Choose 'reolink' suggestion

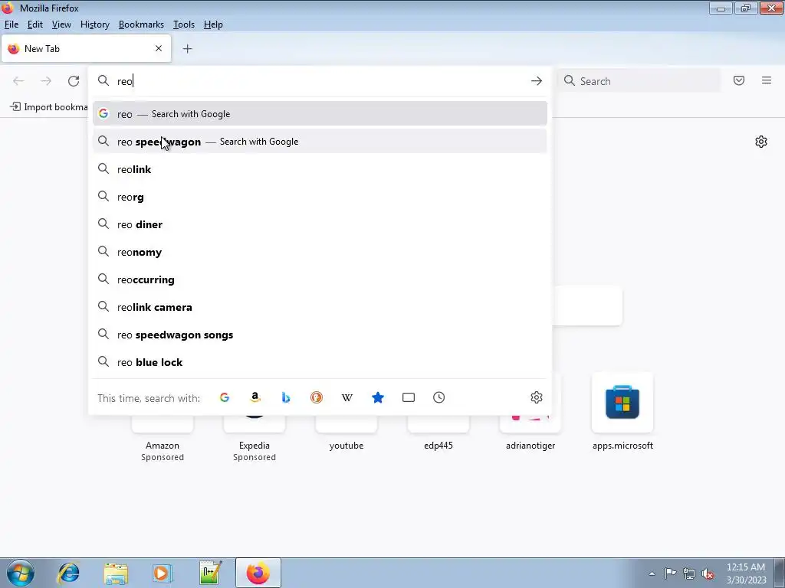point(320,169)
